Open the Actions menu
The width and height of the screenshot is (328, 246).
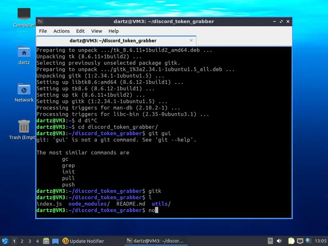(61, 31)
